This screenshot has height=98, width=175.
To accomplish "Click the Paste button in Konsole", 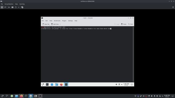I will pos(124,24).
